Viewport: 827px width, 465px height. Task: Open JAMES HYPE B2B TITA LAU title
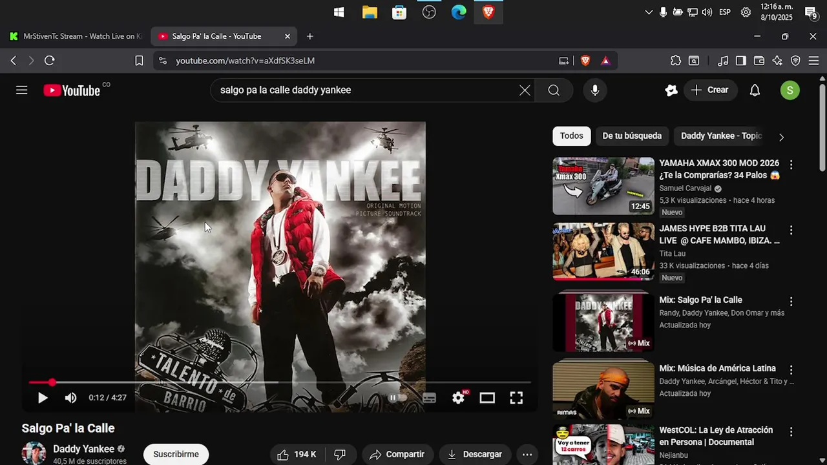pyautogui.click(x=719, y=234)
